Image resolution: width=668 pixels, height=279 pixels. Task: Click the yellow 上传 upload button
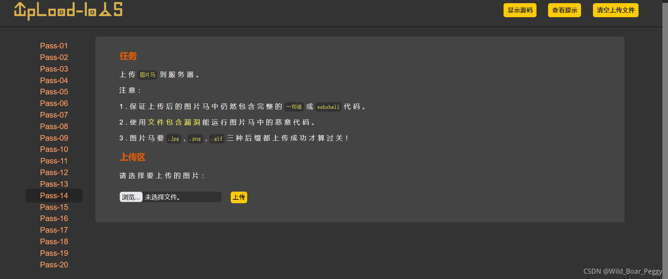239,197
